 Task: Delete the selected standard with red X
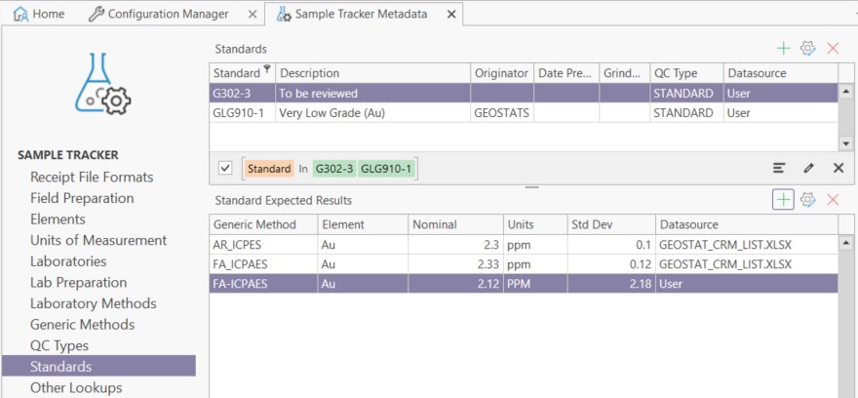coord(833,48)
